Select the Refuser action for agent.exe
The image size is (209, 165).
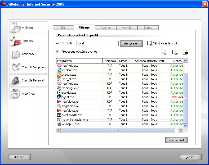tap(177, 97)
